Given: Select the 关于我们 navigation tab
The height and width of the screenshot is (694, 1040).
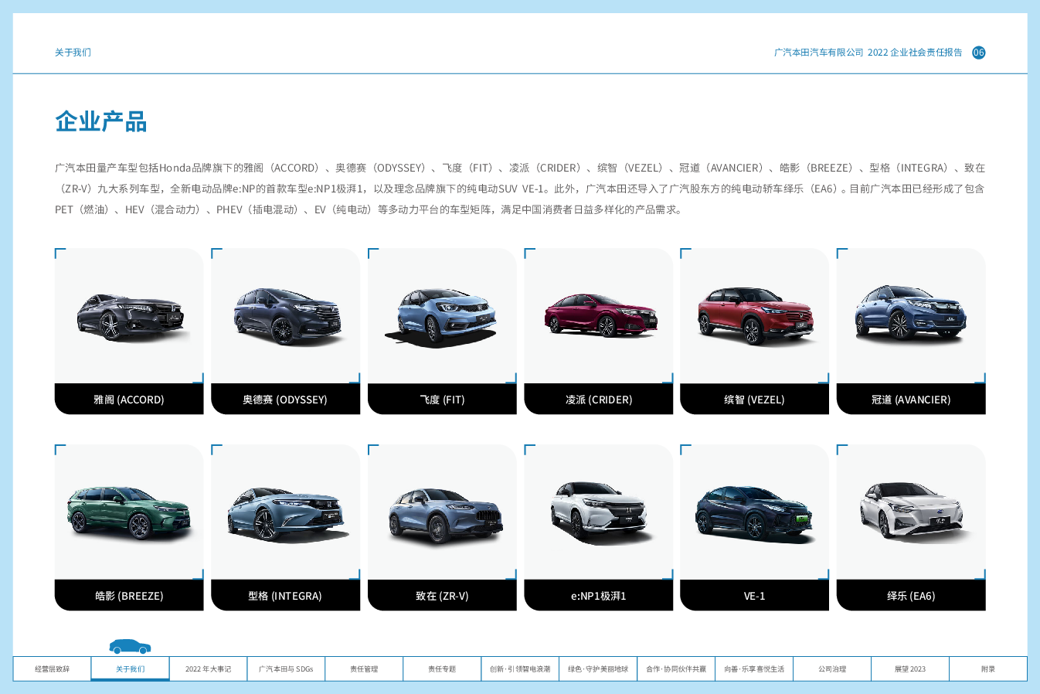Looking at the screenshot, I should pyautogui.click(x=130, y=669).
